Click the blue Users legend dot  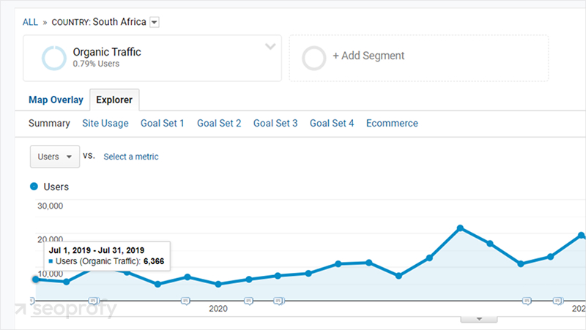coord(34,187)
